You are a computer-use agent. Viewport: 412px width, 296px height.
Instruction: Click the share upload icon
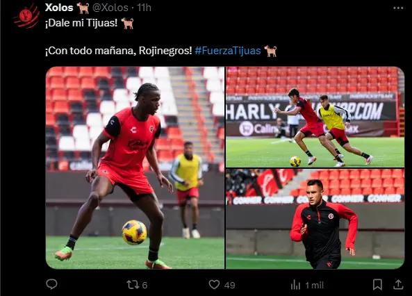(398, 284)
